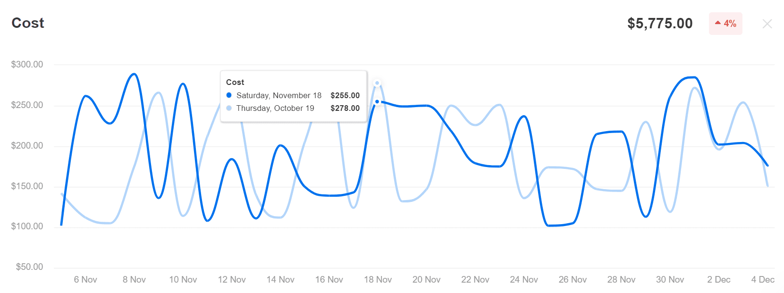Select the 28 Nov date on the axis

tap(621, 279)
